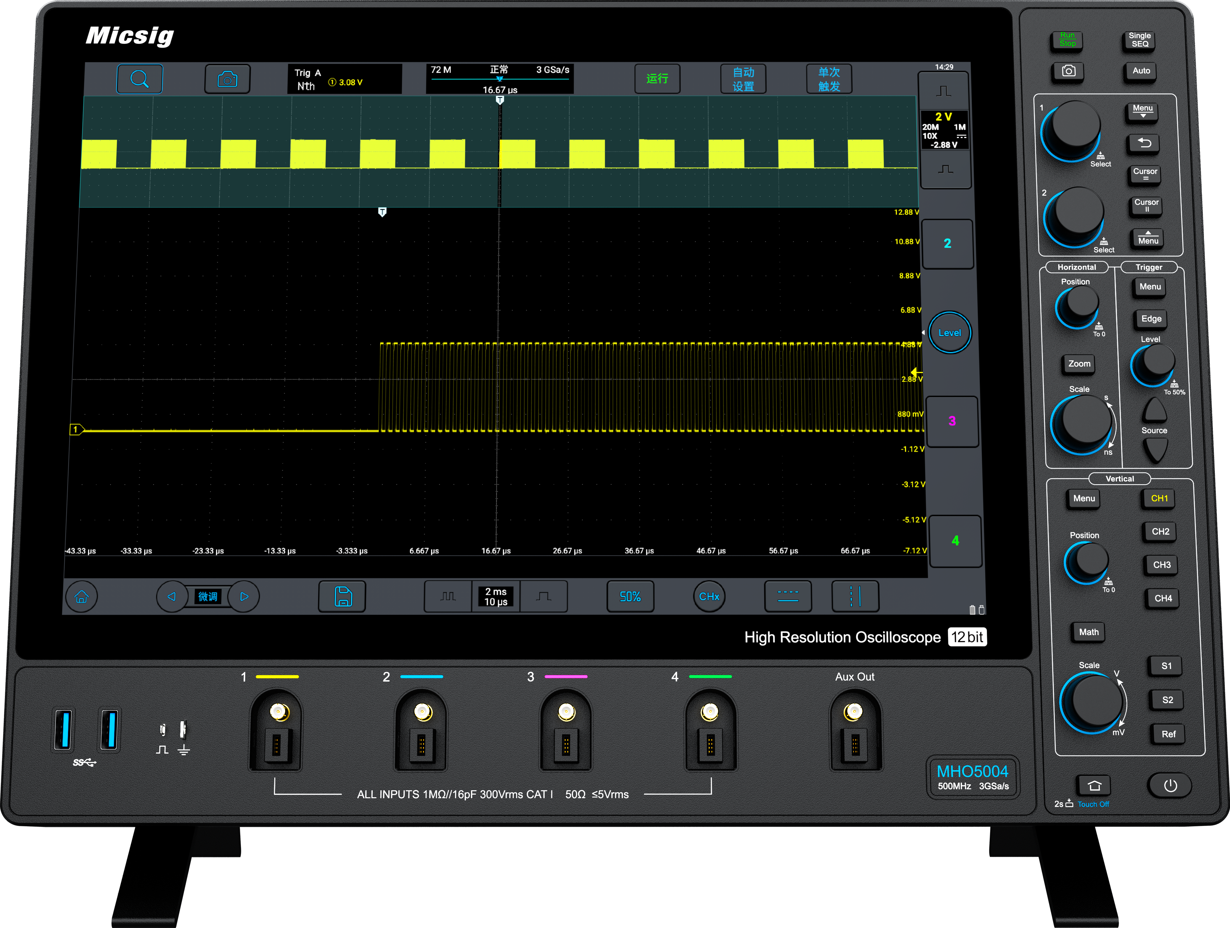Tap the 50% button
This screenshot has height=928, width=1230.
pyautogui.click(x=630, y=596)
